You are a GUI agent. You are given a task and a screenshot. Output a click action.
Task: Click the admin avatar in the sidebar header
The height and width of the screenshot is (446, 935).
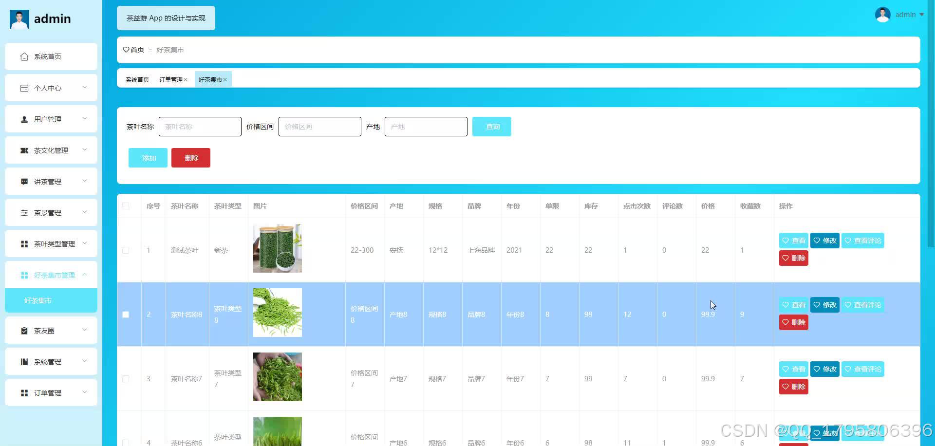pyautogui.click(x=19, y=19)
